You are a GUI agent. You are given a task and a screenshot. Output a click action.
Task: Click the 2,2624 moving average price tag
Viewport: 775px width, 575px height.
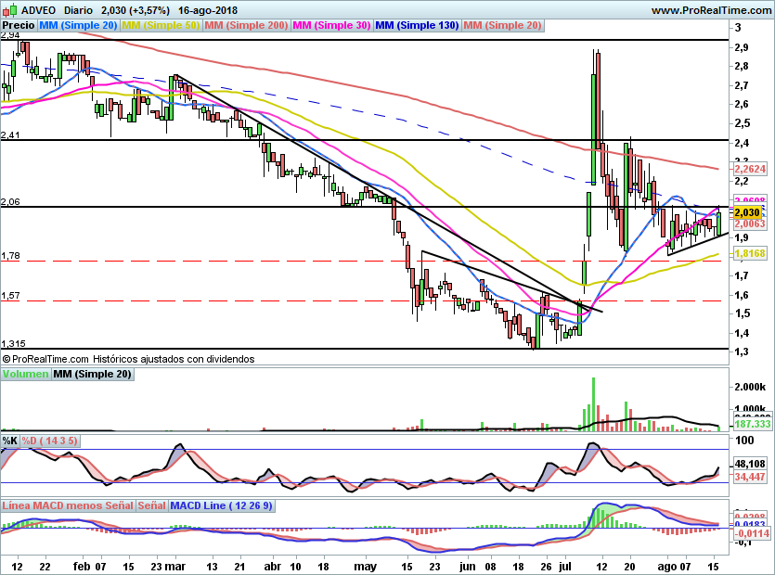coord(751,170)
